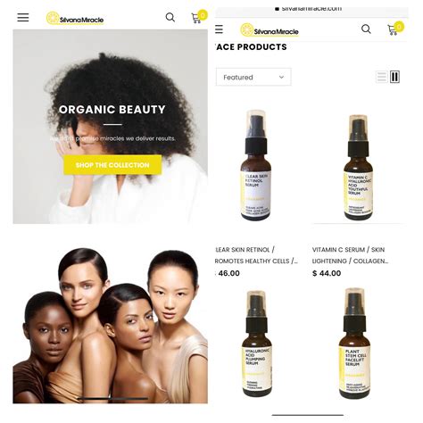The image size is (423, 423).
Task: Click the four models banner image
Action: 110,326
